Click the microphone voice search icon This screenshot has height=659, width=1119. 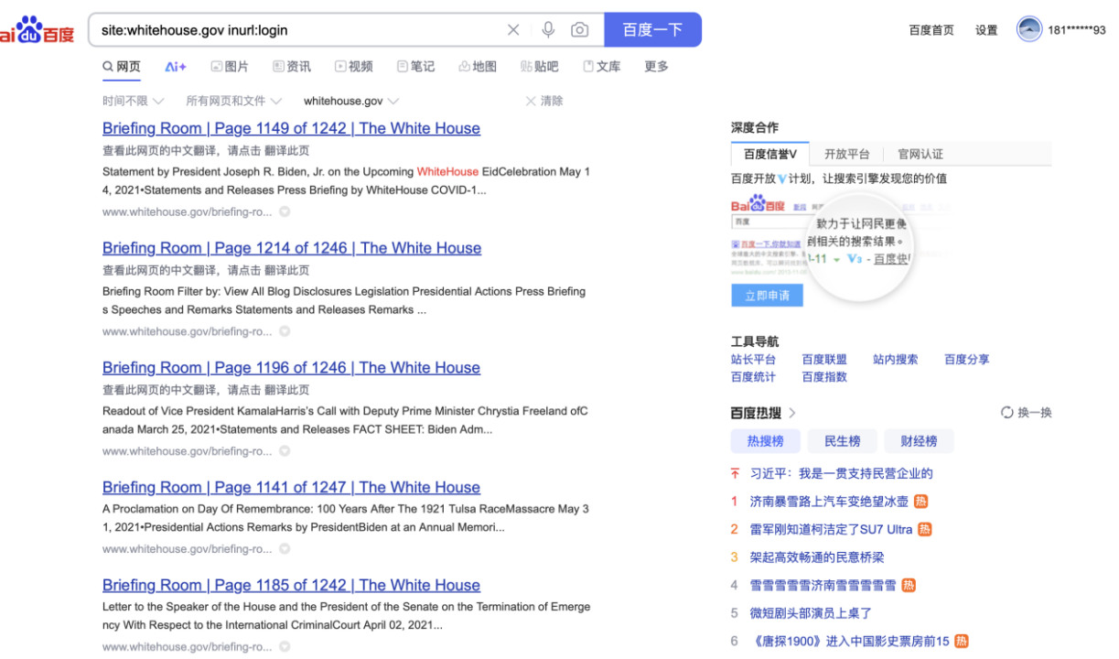click(x=548, y=29)
